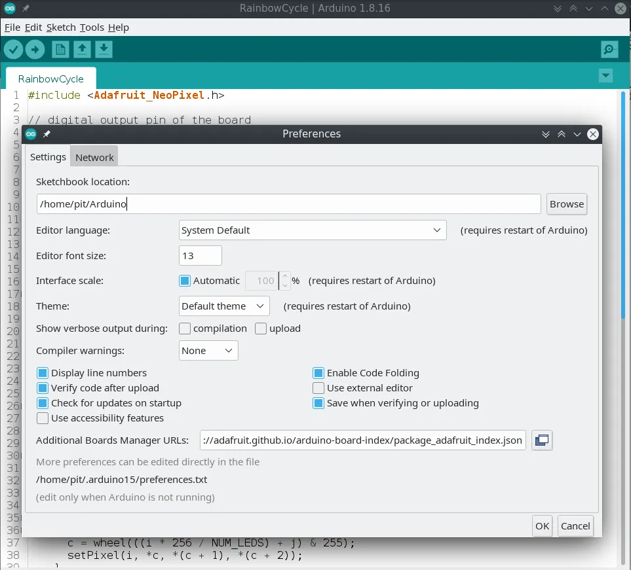Image resolution: width=631 pixels, height=570 pixels.
Task: Browse for a new sketchbook location
Action: [566, 204]
